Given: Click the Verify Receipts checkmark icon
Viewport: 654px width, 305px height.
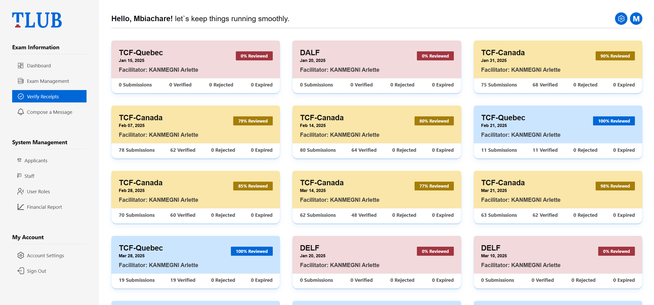Looking at the screenshot, I should [20, 97].
